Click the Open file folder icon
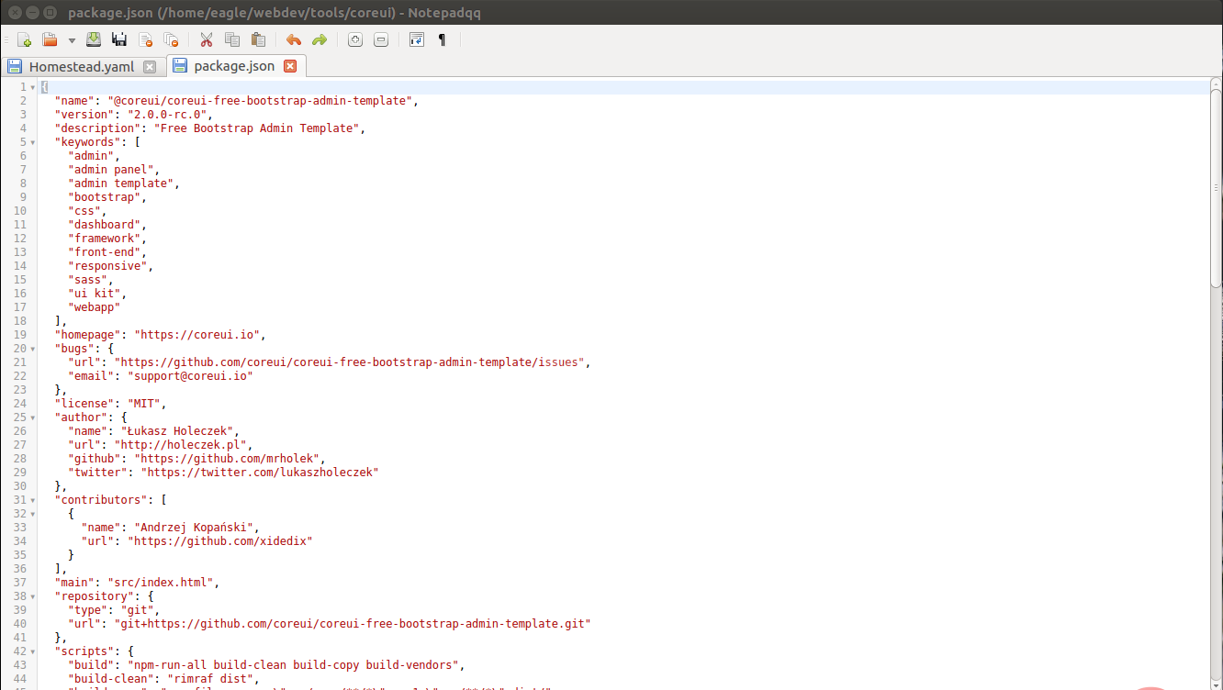This screenshot has width=1223, height=690. pos(50,40)
